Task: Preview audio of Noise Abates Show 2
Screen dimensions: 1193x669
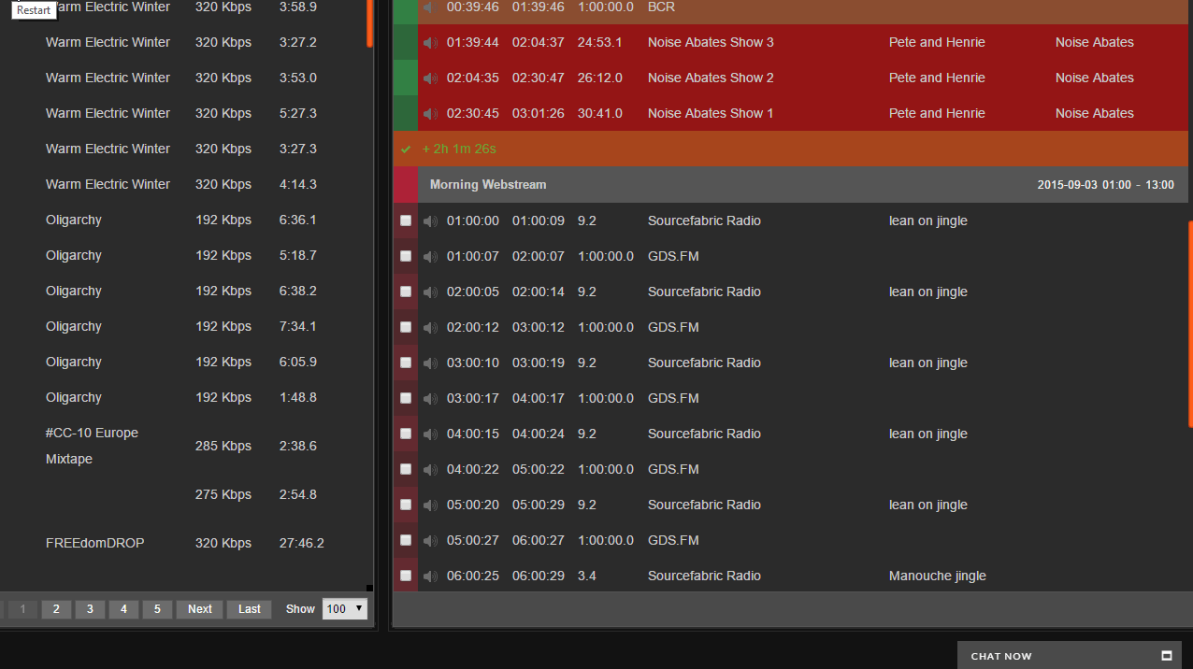Action: (x=430, y=78)
